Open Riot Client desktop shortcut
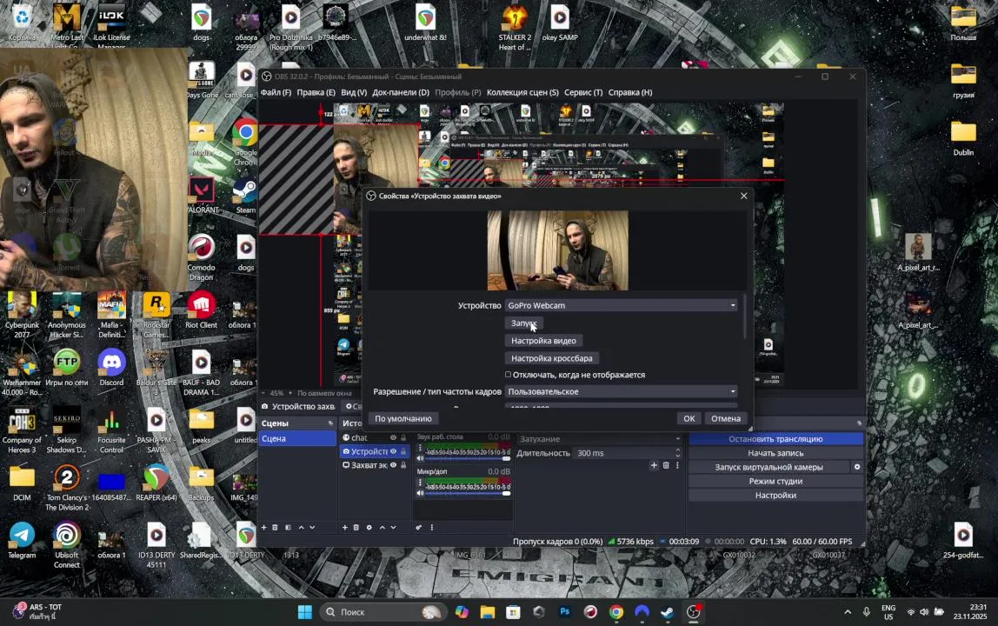Viewport: 998px width, 626px height. [x=201, y=310]
